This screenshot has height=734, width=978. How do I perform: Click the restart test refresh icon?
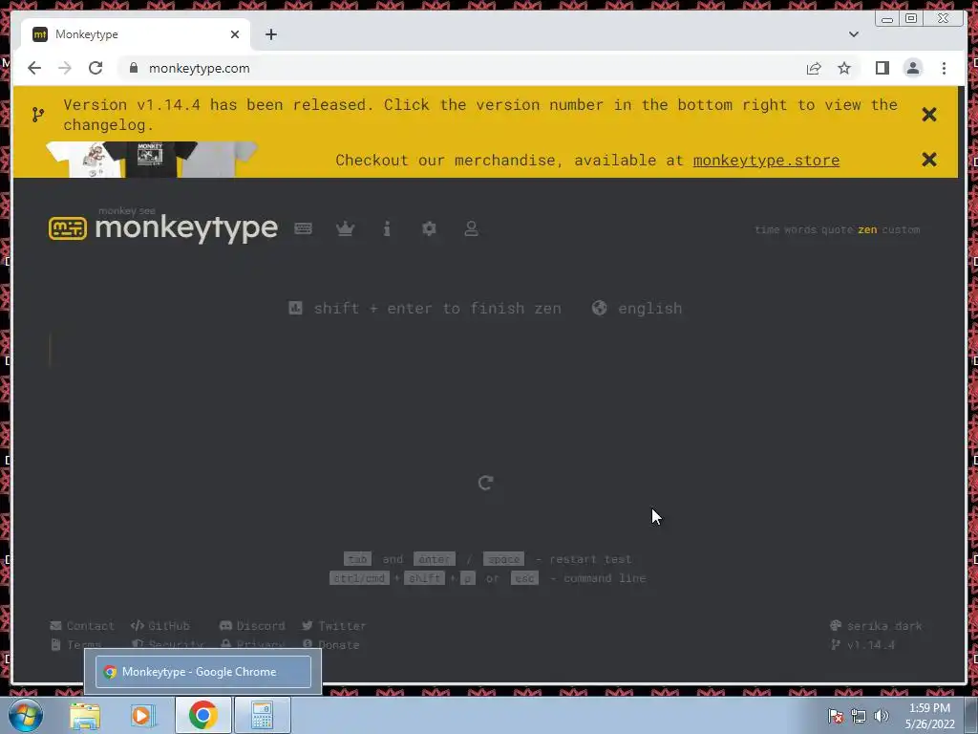pyautogui.click(x=485, y=483)
